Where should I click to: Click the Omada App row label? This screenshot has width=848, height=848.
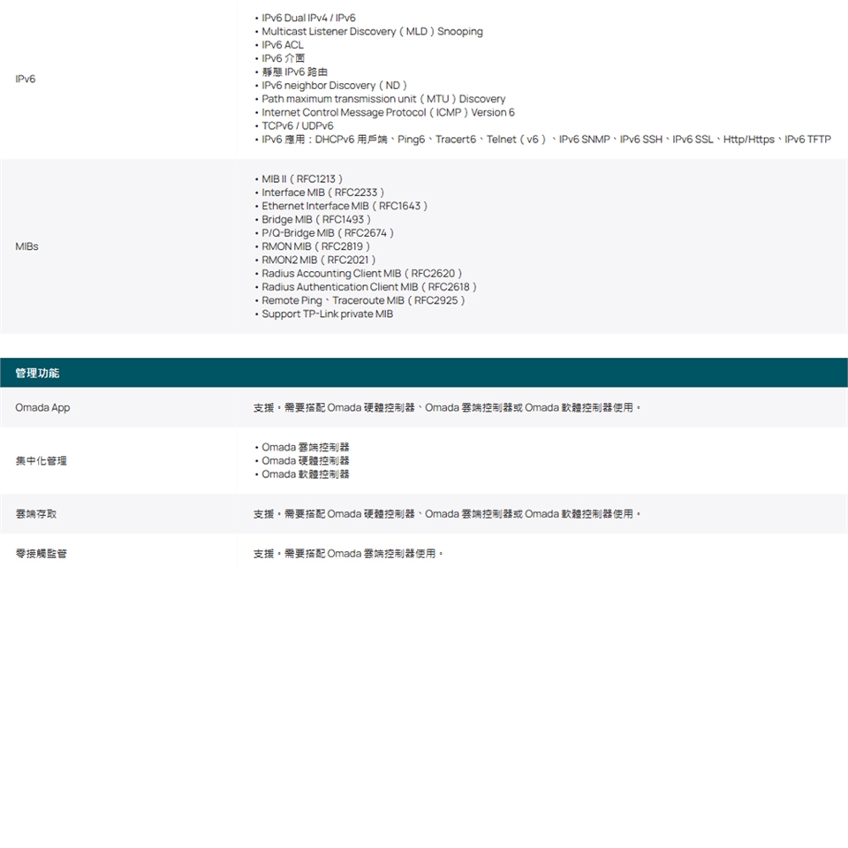42,408
